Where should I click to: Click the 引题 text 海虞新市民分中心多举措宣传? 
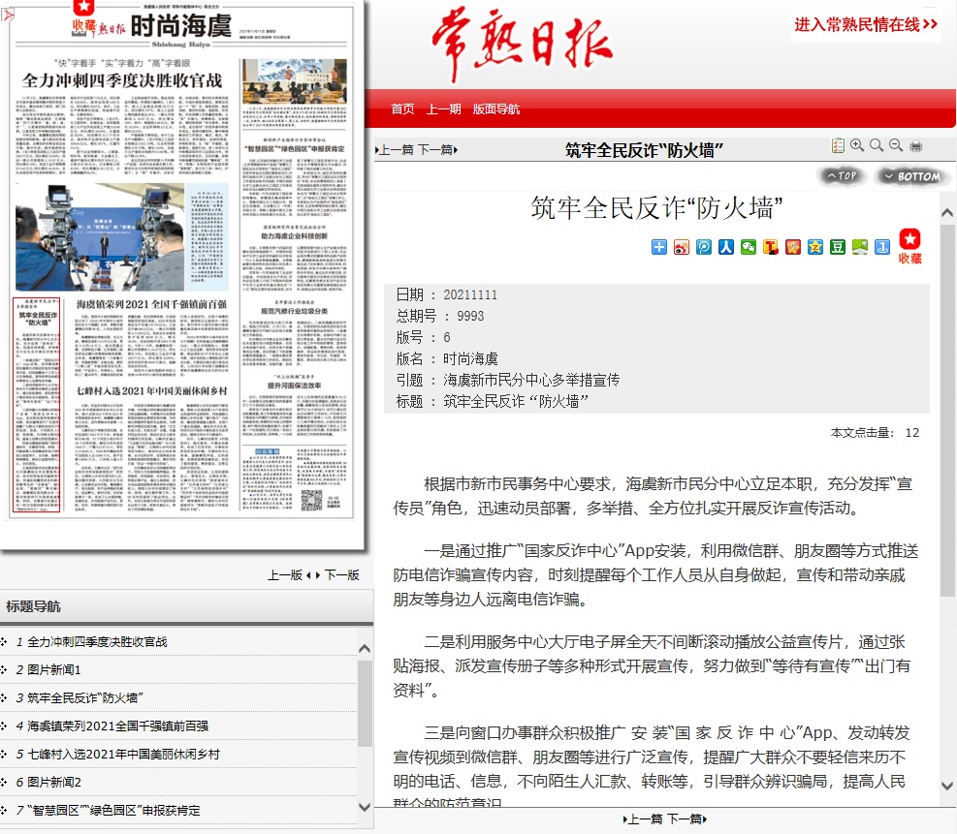(531, 381)
